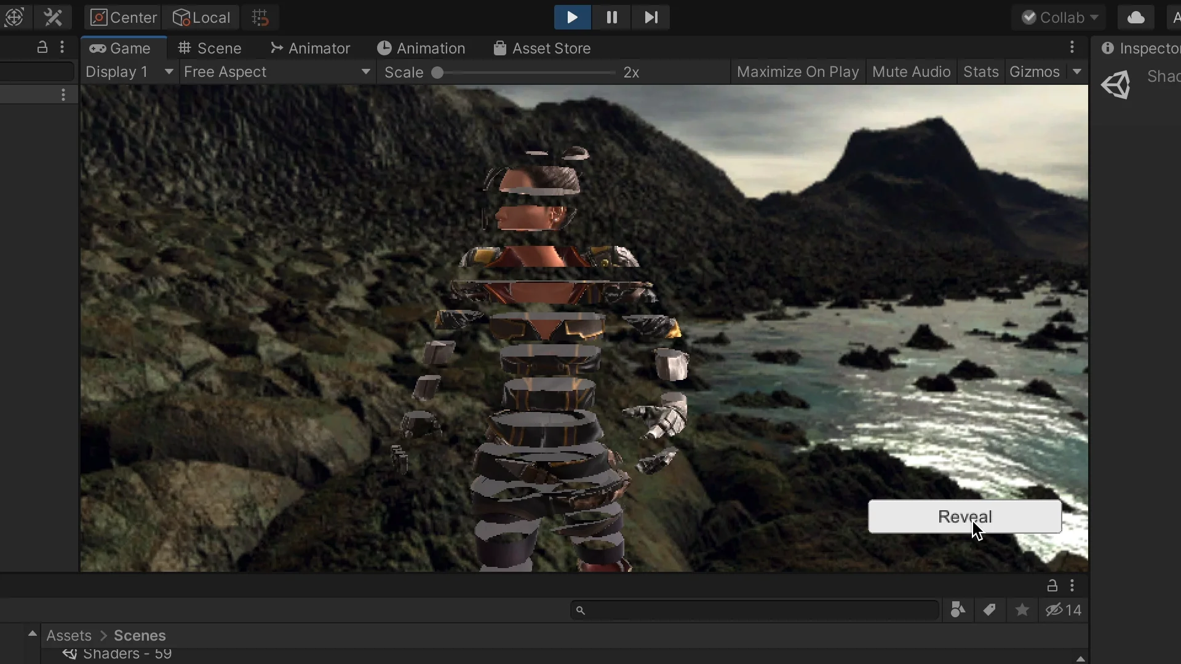The height and width of the screenshot is (664, 1181).
Task: Toggle Mute Audio option
Action: [911, 72]
